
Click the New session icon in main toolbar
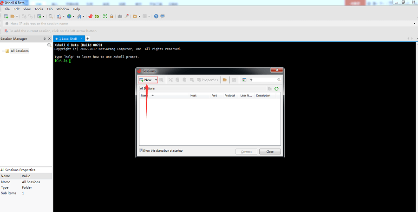coord(6,16)
